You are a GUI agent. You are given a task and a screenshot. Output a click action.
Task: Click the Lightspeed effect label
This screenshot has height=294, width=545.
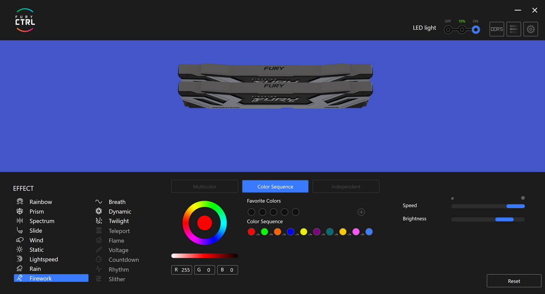click(x=44, y=259)
